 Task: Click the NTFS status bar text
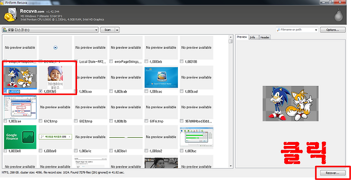63,173
